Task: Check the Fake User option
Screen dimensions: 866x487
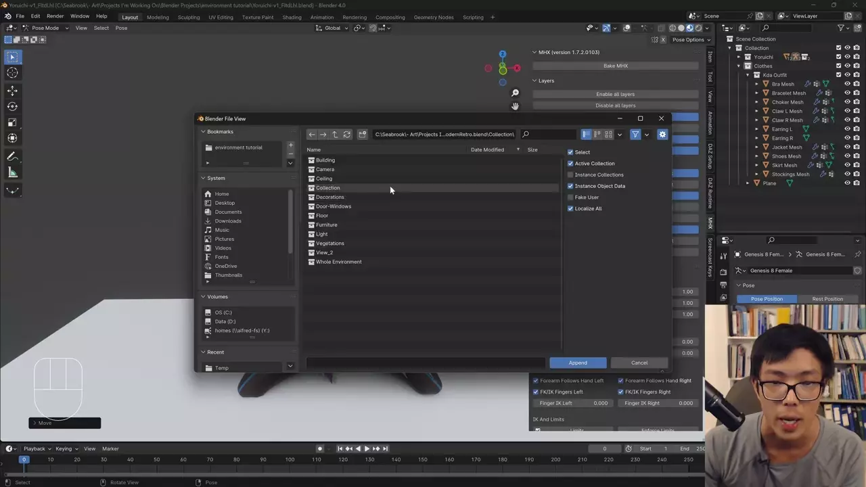Action: [570, 198]
